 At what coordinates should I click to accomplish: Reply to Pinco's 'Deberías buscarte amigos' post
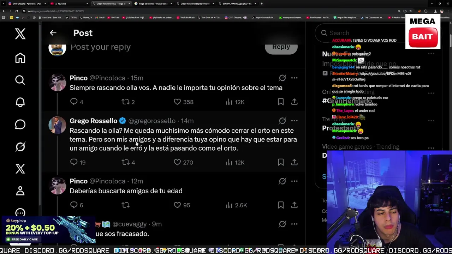tap(74, 205)
